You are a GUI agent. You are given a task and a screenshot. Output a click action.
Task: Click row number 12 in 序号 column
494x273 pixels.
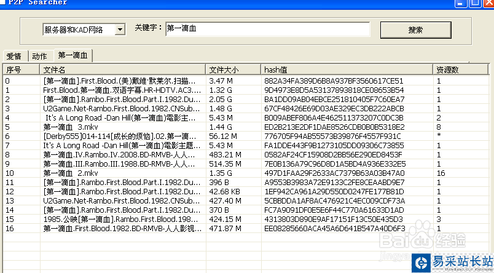pos(10,191)
